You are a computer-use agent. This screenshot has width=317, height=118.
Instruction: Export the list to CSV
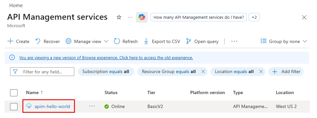coord(162,41)
